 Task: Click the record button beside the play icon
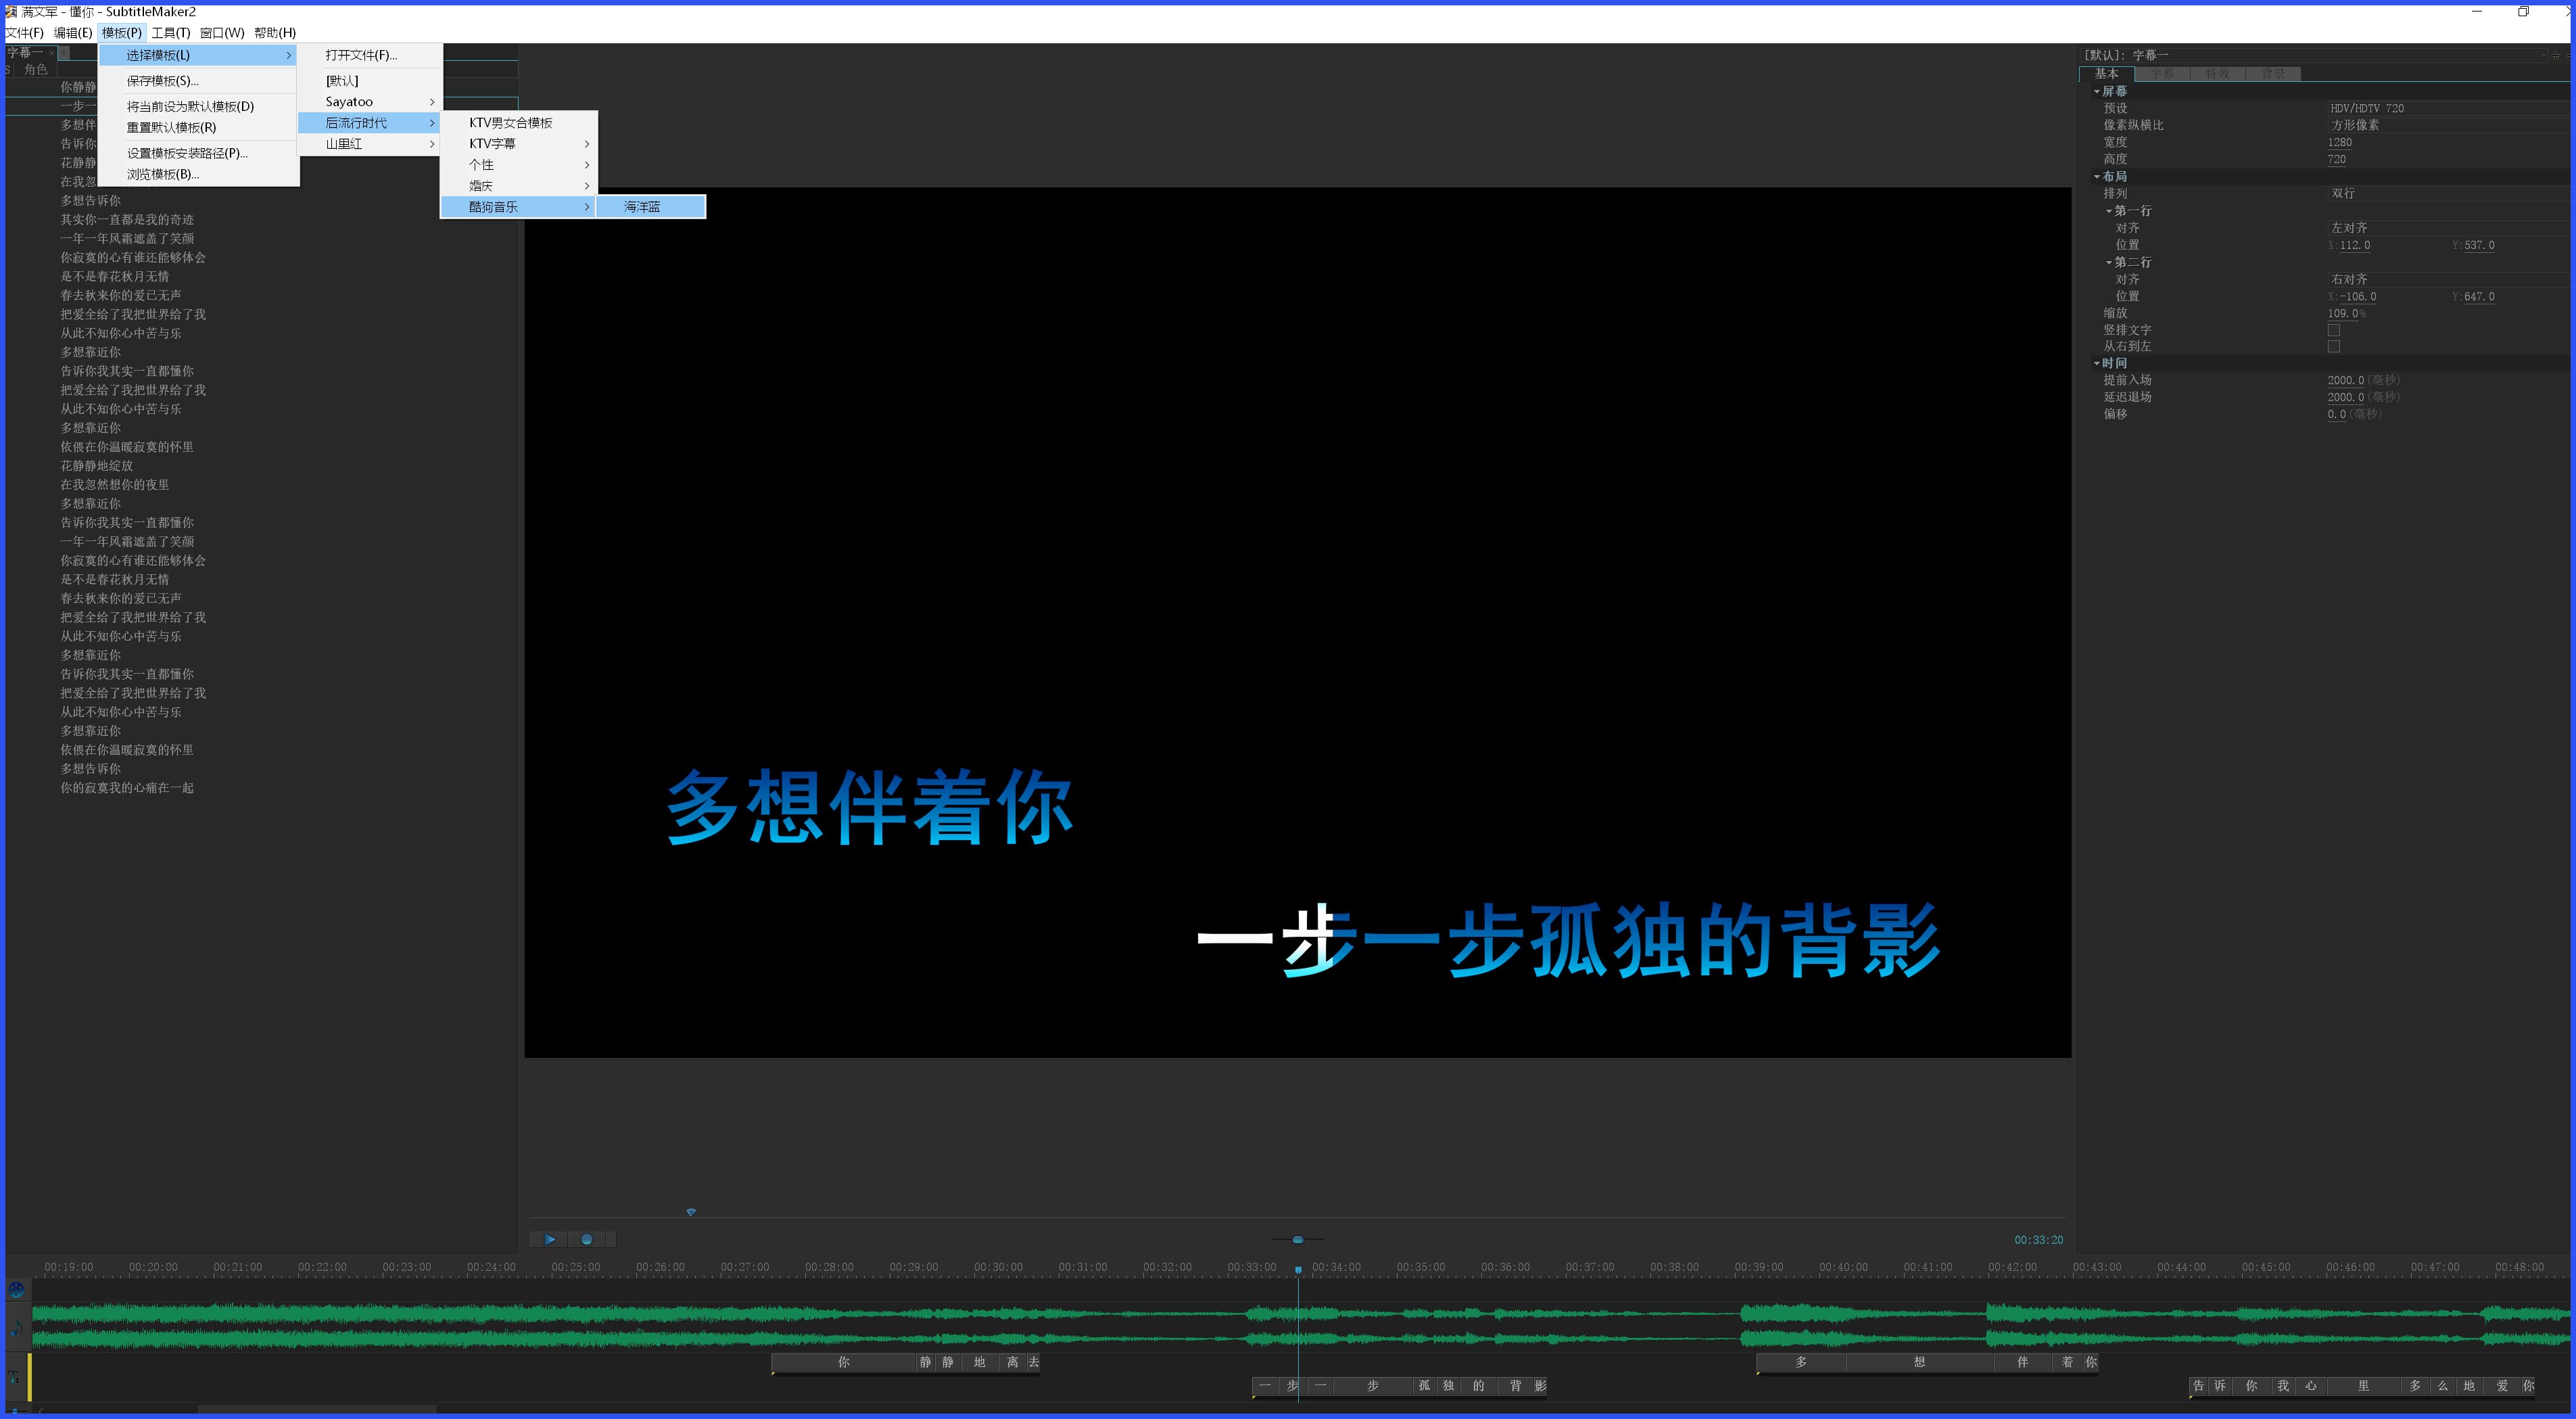587,1239
